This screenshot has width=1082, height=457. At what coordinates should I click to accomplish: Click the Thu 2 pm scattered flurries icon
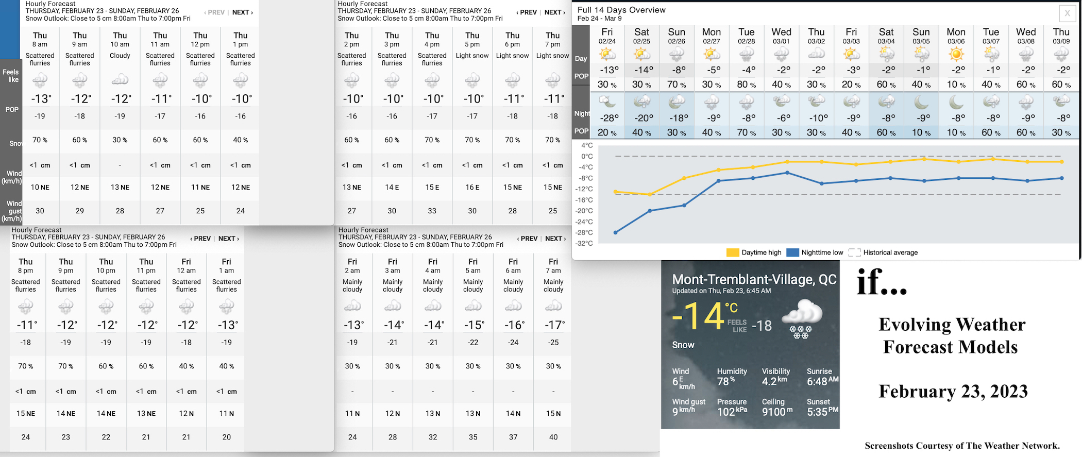(x=352, y=80)
